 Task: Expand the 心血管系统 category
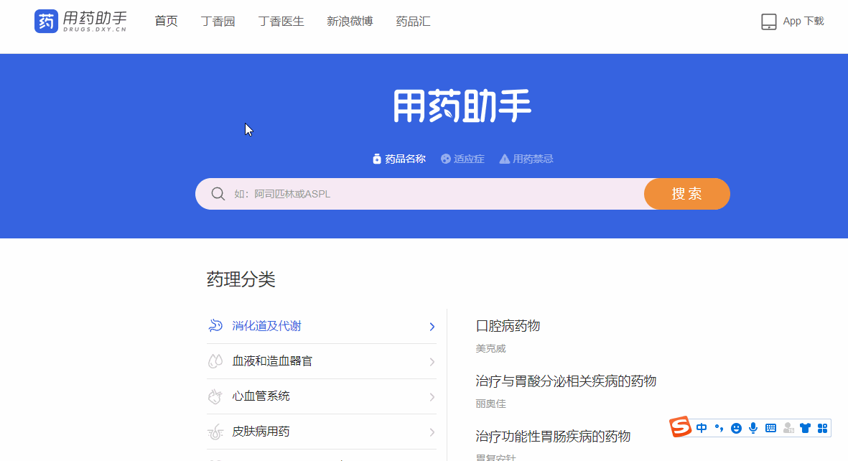(x=431, y=396)
